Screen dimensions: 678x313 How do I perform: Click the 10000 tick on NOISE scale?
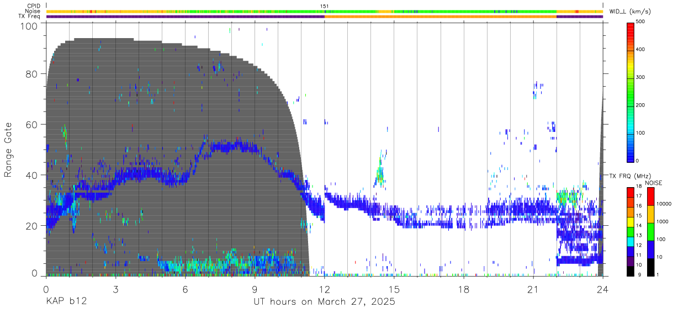(665, 204)
